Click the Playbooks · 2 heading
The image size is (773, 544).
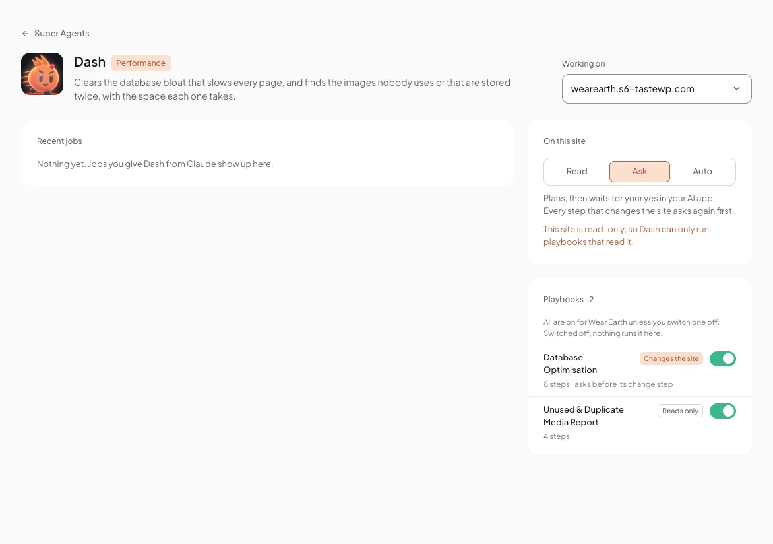[x=569, y=300]
